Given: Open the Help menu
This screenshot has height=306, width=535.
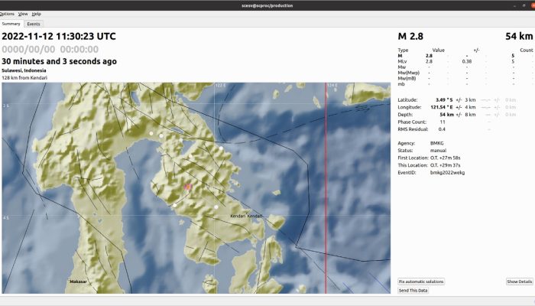Looking at the screenshot, I should (36, 14).
